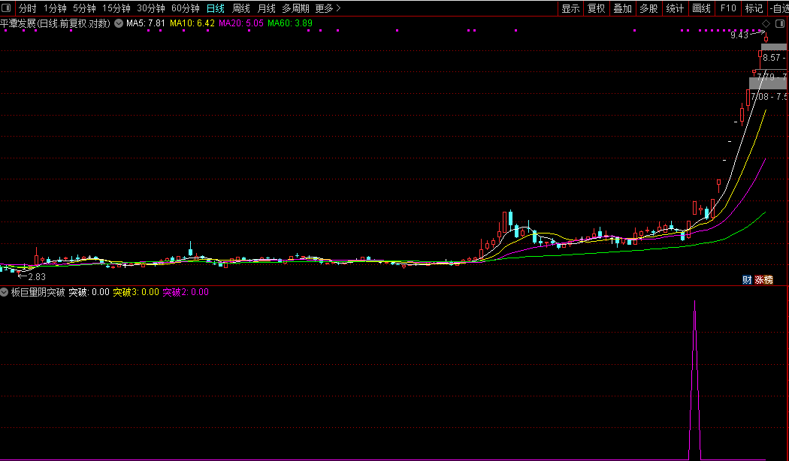Click the 叠加 overlay button

point(622,8)
